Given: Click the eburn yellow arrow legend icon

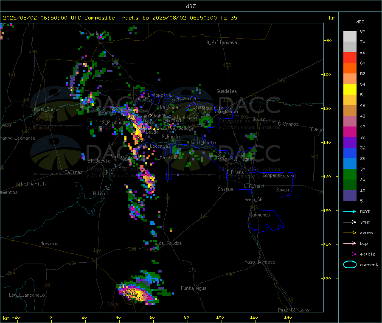Looking at the screenshot, I should tap(350, 233).
